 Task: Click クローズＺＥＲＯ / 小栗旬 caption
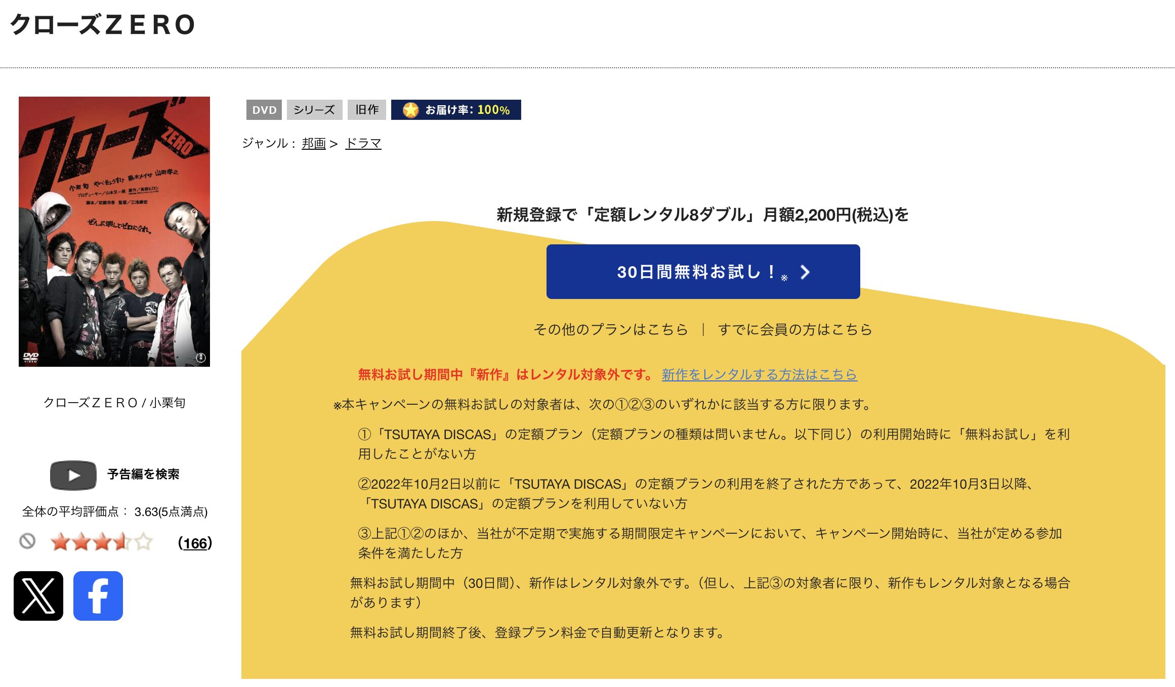[114, 403]
